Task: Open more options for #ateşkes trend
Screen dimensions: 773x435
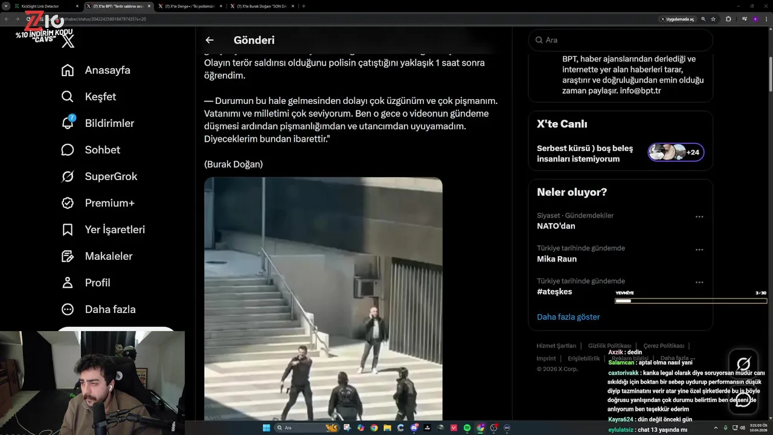Action: pyautogui.click(x=699, y=282)
